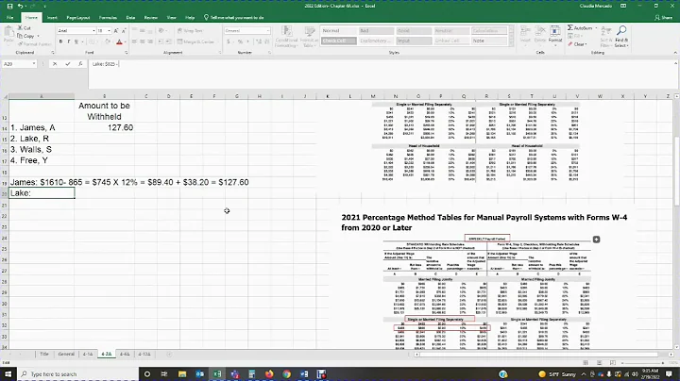This screenshot has height=381, width=680.
Task: Click the AutoSum sigma button
Action: (580, 27)
